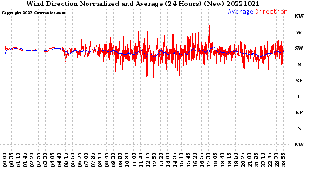
Task: Click the 'S' direction axis label
Action: point(299,64)
